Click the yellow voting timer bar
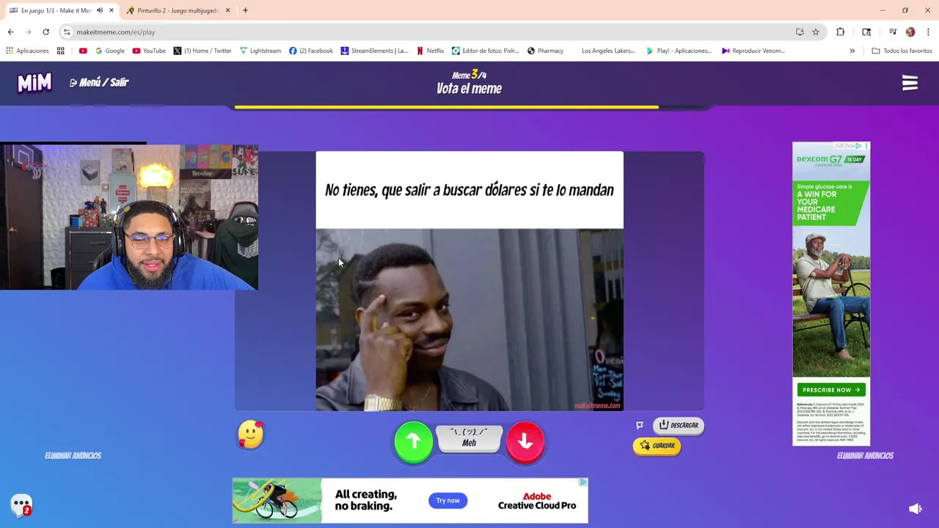939x528 pixels. click(447, 107)
